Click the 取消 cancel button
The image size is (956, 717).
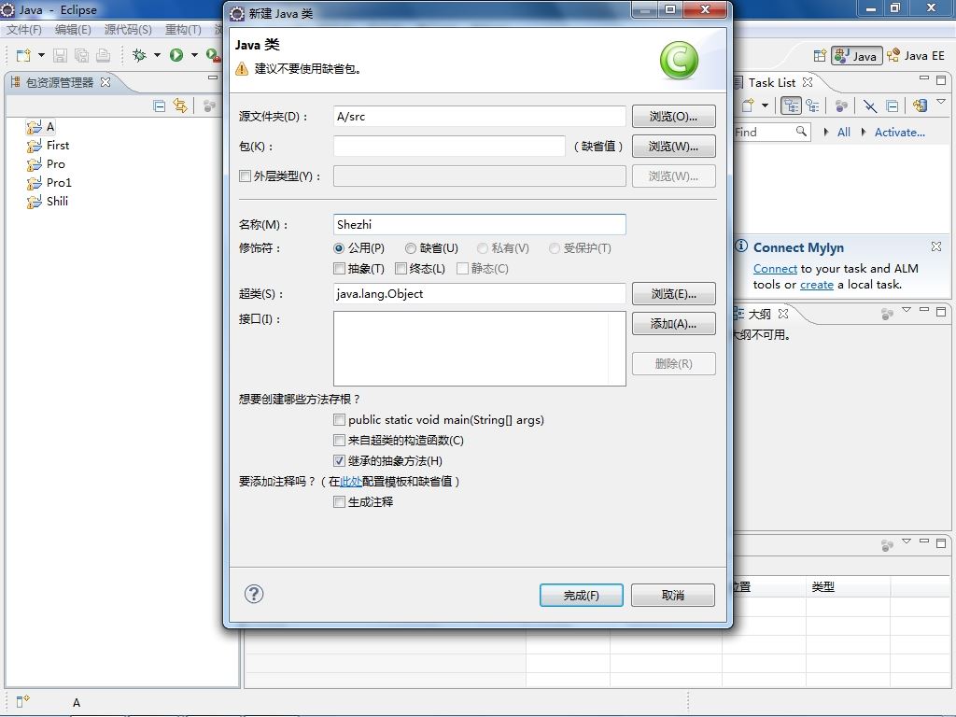click(x=672, y=595)
